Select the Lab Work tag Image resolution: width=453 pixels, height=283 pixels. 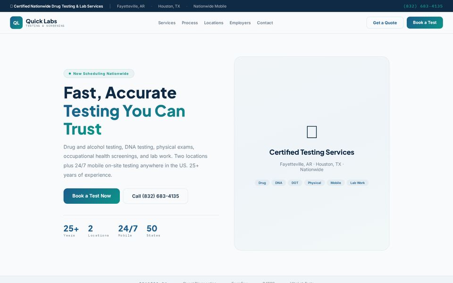357,183
